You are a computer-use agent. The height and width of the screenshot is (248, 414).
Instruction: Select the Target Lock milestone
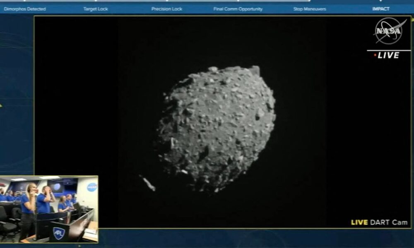tap(96, 9)
